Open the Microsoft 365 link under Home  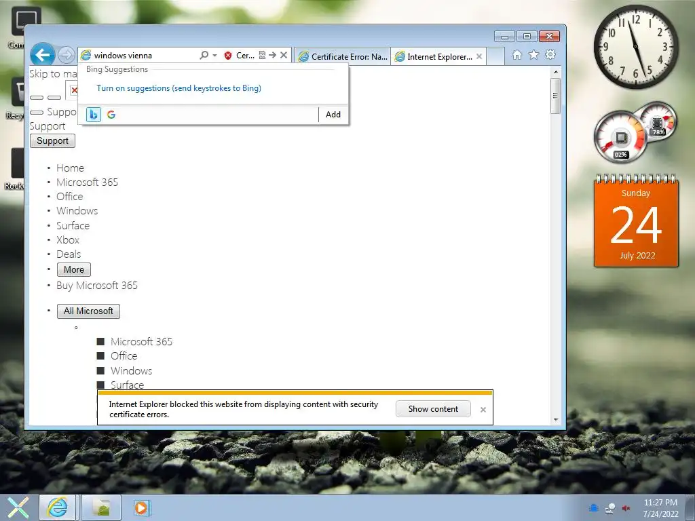88,182
